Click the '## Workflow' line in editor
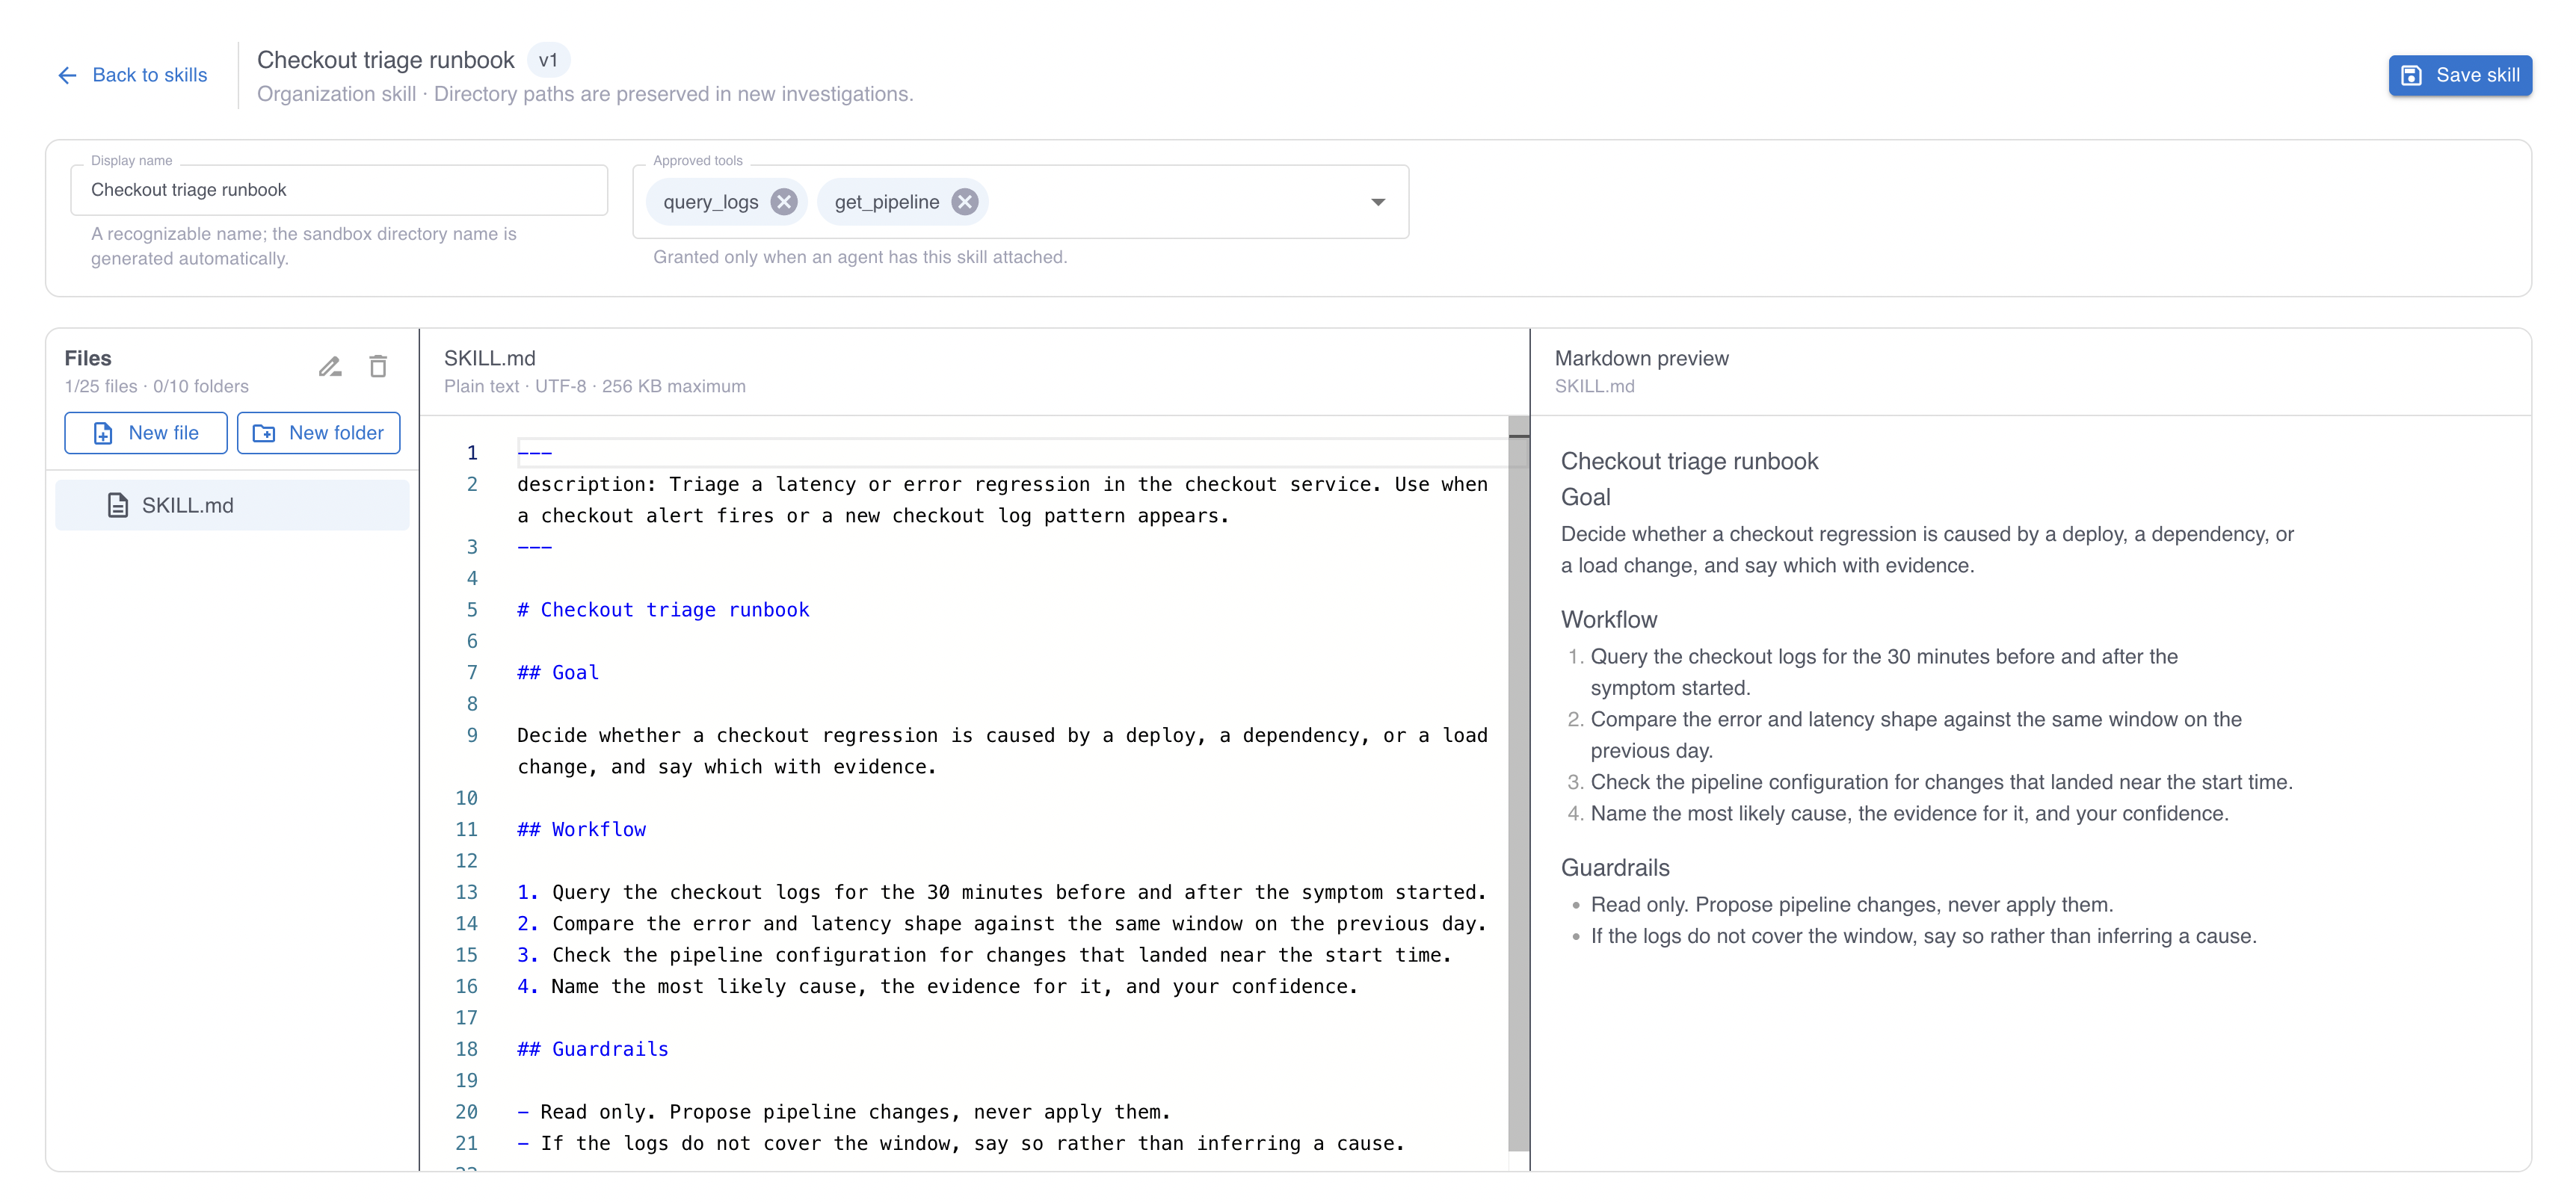The height and width of the screenshot is (1203, 2576). point(581,829)
